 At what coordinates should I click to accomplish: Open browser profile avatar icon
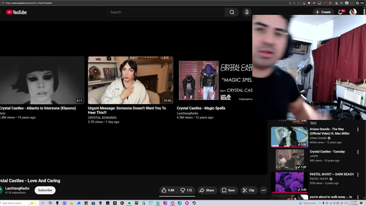(x=347, y=3)
